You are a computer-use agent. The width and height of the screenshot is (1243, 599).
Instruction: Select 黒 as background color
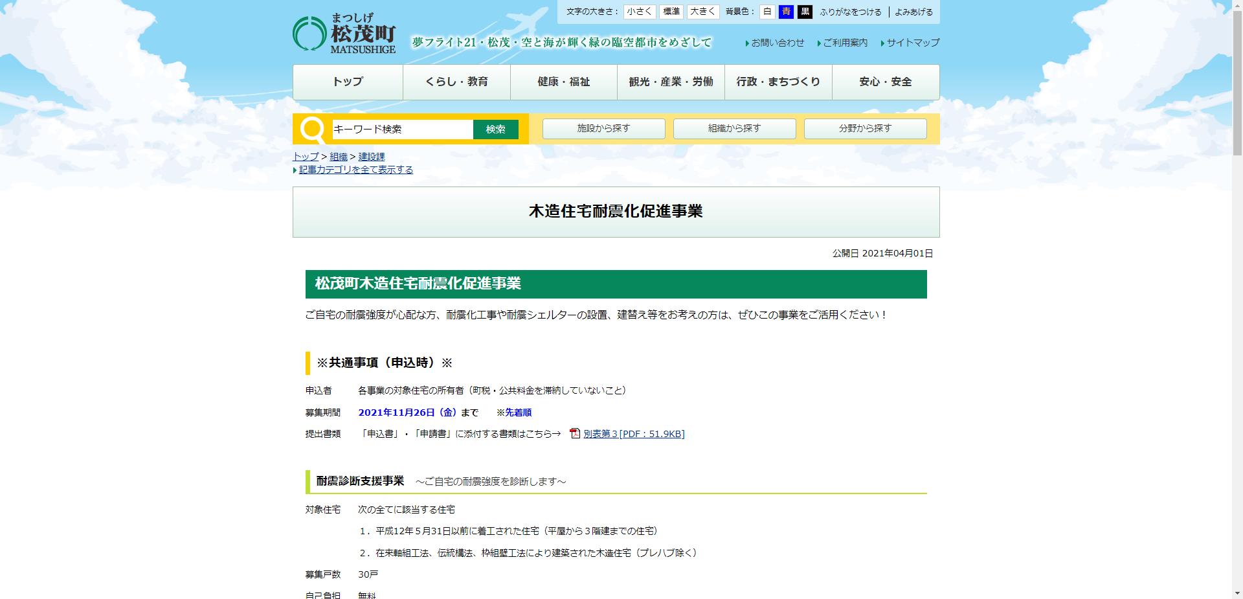[804, 12]
